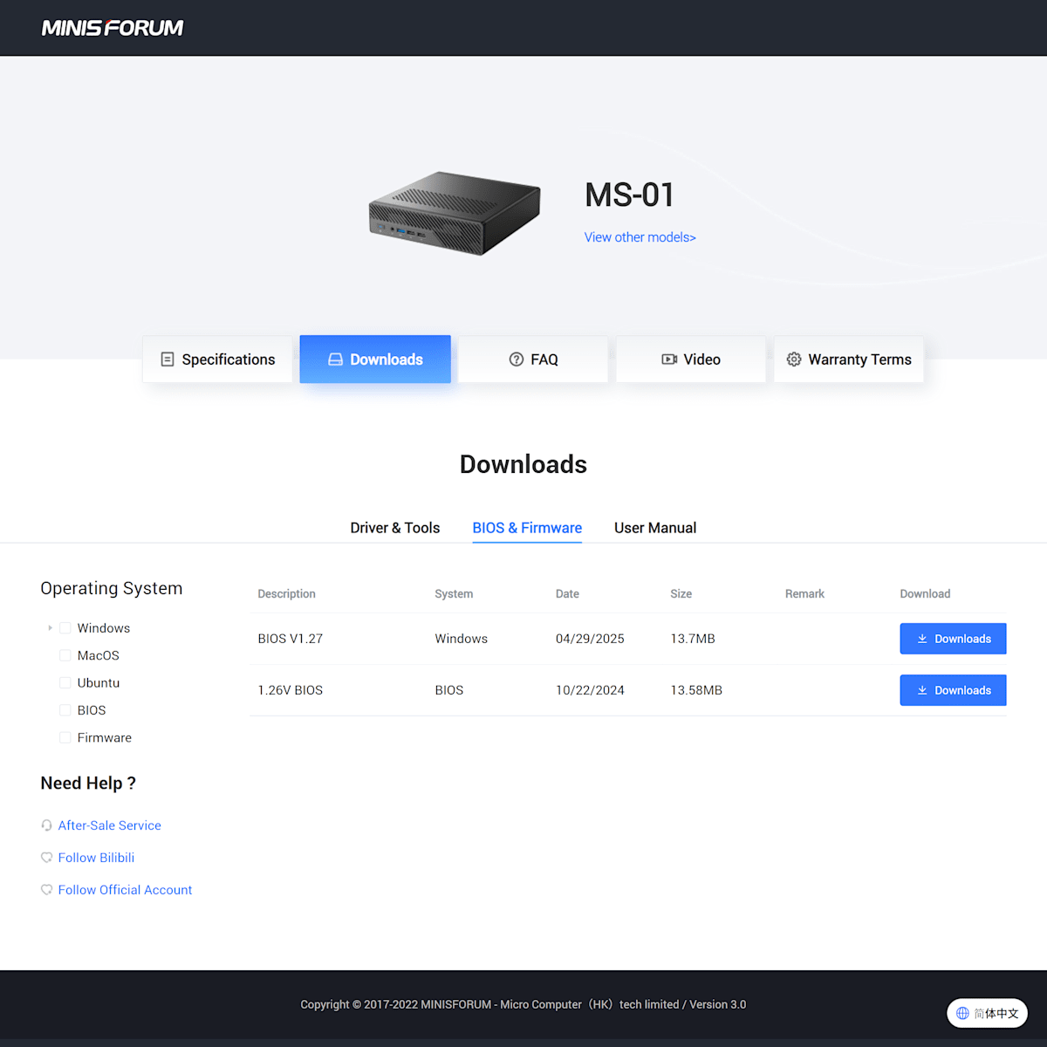Open Follow Official Account link
Image resolution: width=1047 pixels, height=1047 pixels.
[125, 890]
